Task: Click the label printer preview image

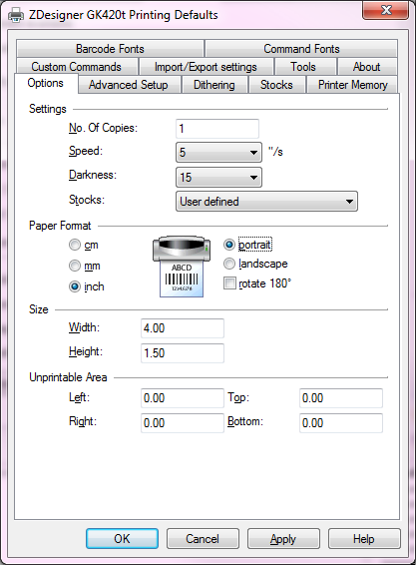Action: (x=182, y=267)
